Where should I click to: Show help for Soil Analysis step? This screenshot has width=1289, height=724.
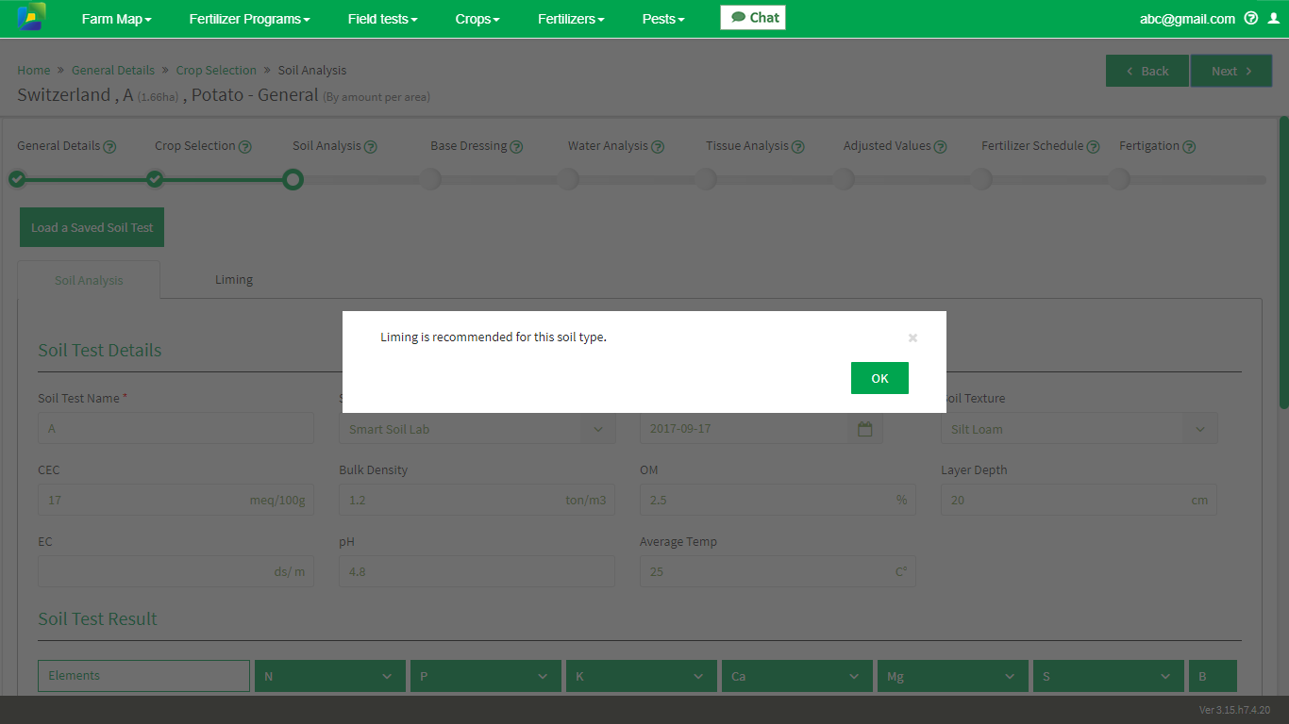click(x=371, y=147)
